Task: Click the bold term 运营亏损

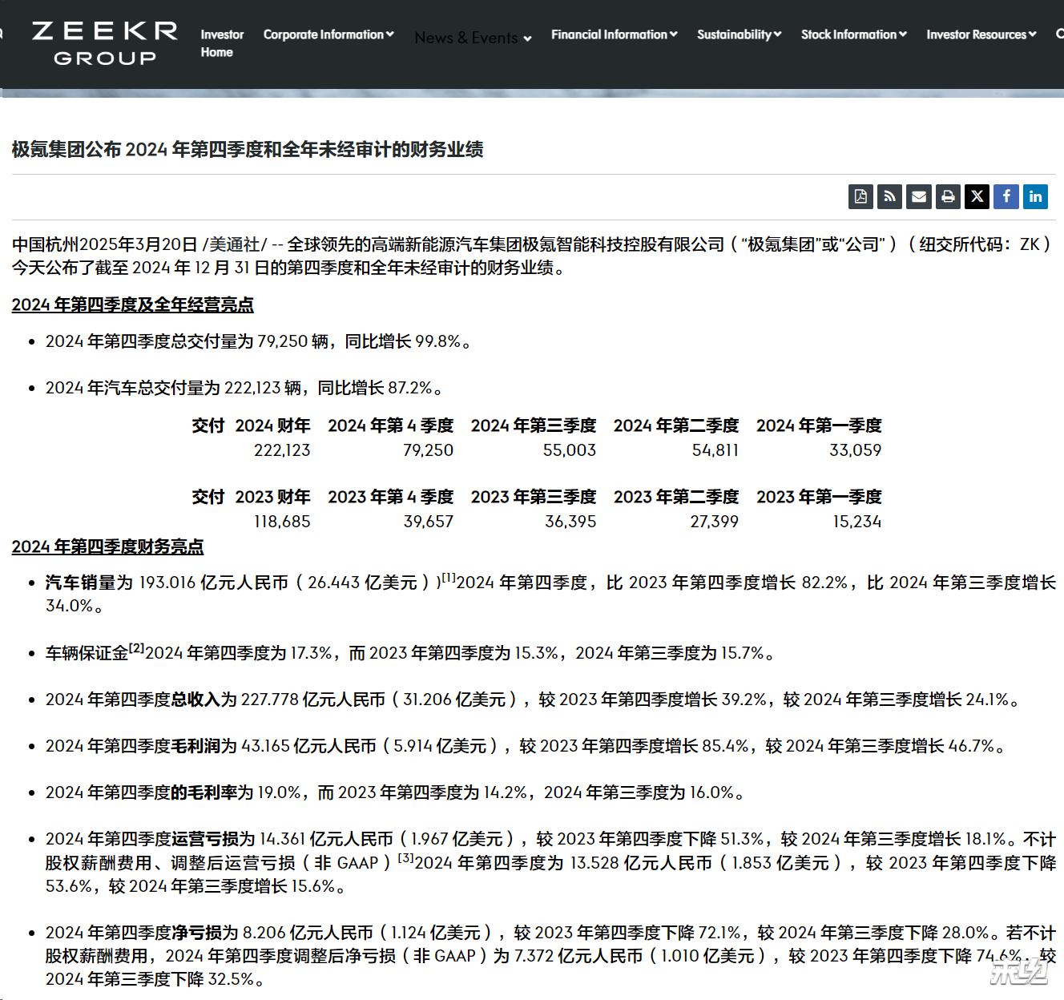Action: coord(204,839)
